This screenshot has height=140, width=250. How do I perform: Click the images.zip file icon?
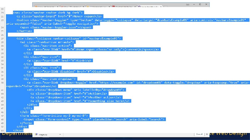tap(36, 134)
